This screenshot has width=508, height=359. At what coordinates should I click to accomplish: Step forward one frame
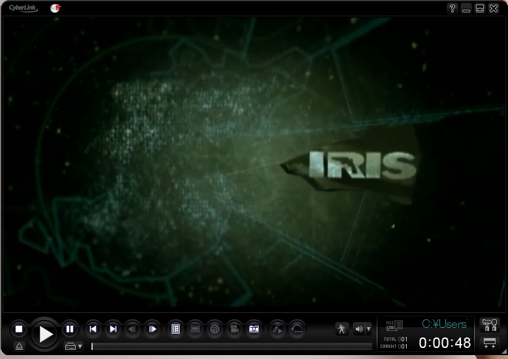pyautogui.click(x=152, y=329)
